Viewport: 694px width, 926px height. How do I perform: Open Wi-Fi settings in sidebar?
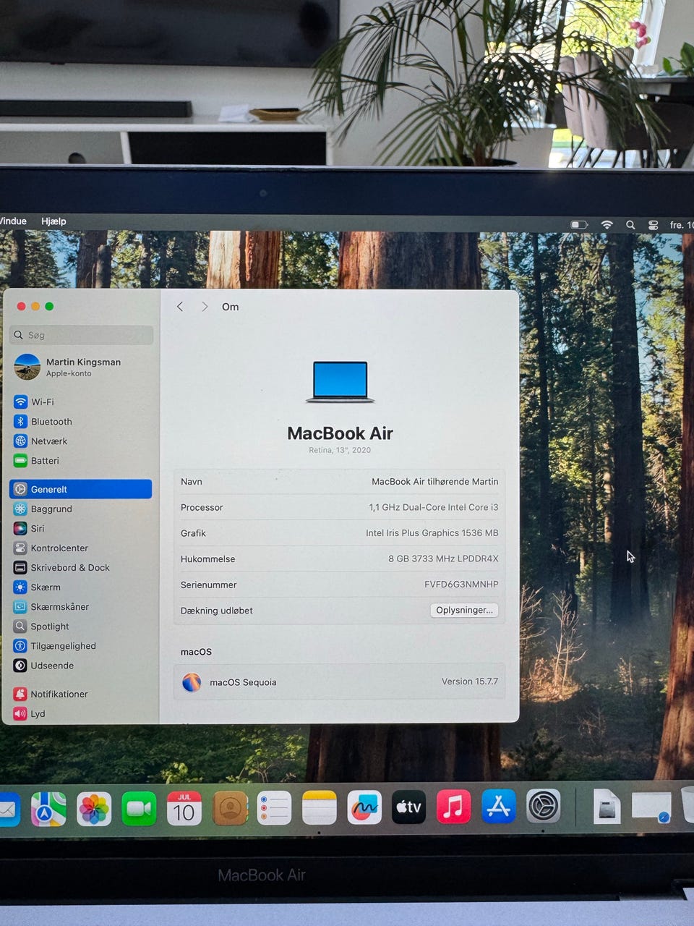[81, 402]
